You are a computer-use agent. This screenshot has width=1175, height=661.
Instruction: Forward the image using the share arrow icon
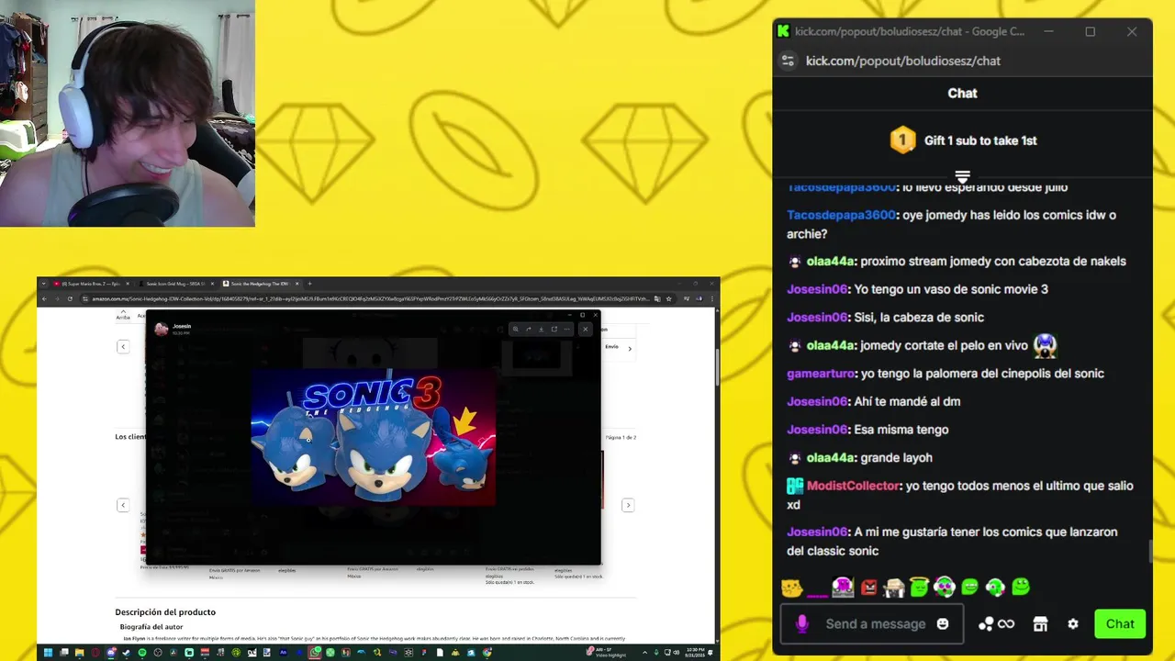click(x=529, y=329)
